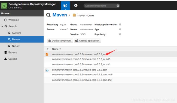Show info icon next to Age
177x103 pixels.
point(120,29)
